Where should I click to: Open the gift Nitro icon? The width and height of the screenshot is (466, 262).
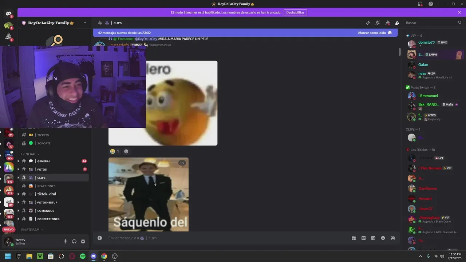[354, 238]
